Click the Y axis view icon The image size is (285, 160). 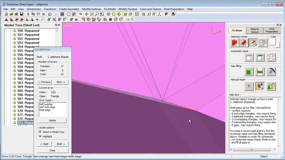pyautogui.click(x=149, y=14)
